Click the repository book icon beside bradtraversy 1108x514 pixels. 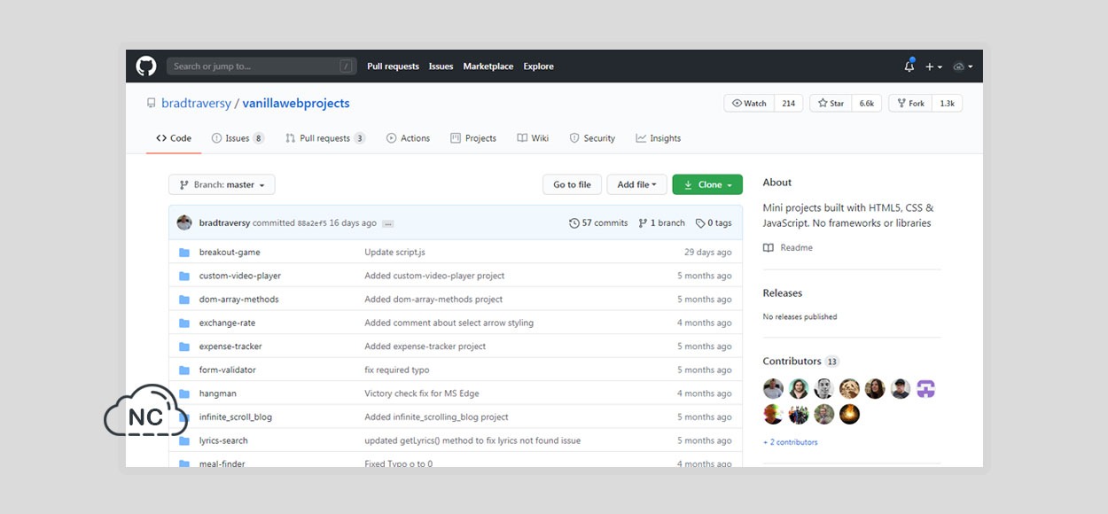click(x=151, y=103)
